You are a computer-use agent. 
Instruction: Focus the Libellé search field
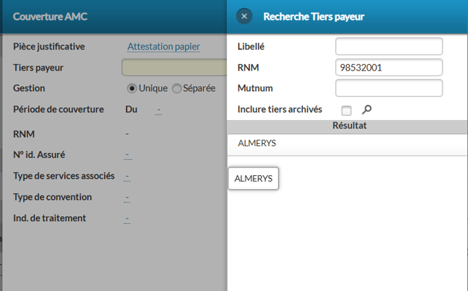click(x=389, y=47)
